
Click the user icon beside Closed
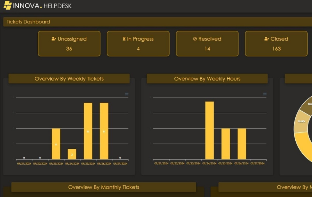coord(267,39)
